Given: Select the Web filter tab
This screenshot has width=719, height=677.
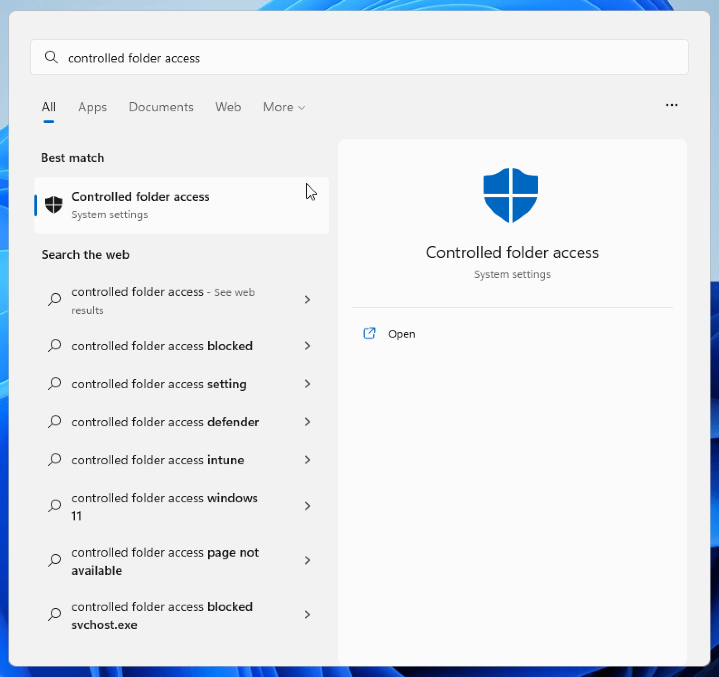Looking at the screenshot, I should [x=228, y=107].
